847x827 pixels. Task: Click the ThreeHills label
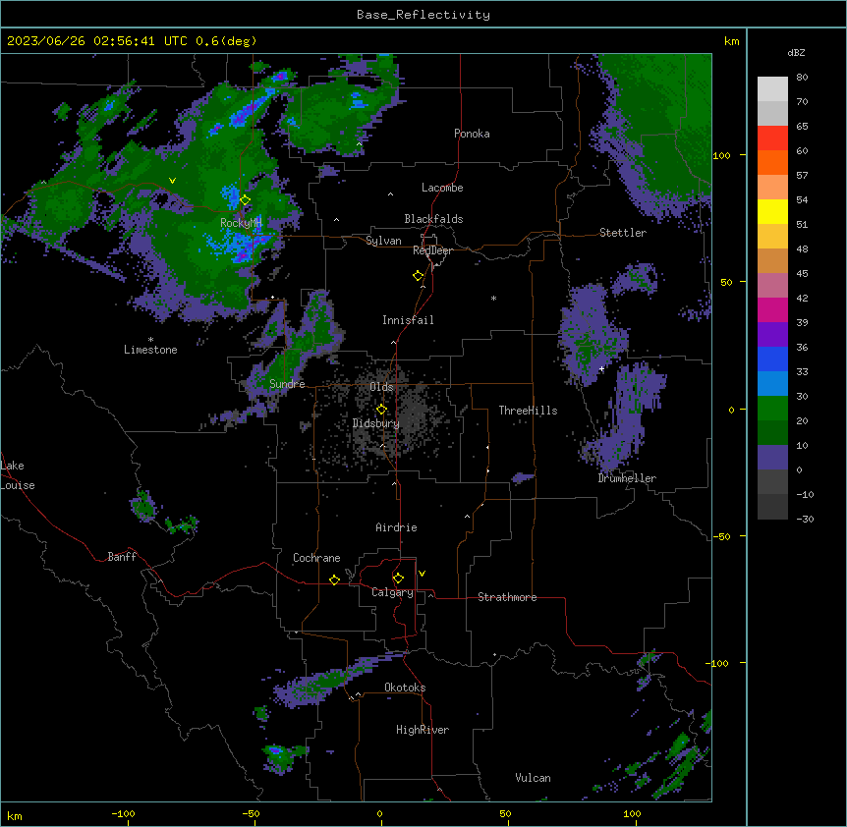528,411
